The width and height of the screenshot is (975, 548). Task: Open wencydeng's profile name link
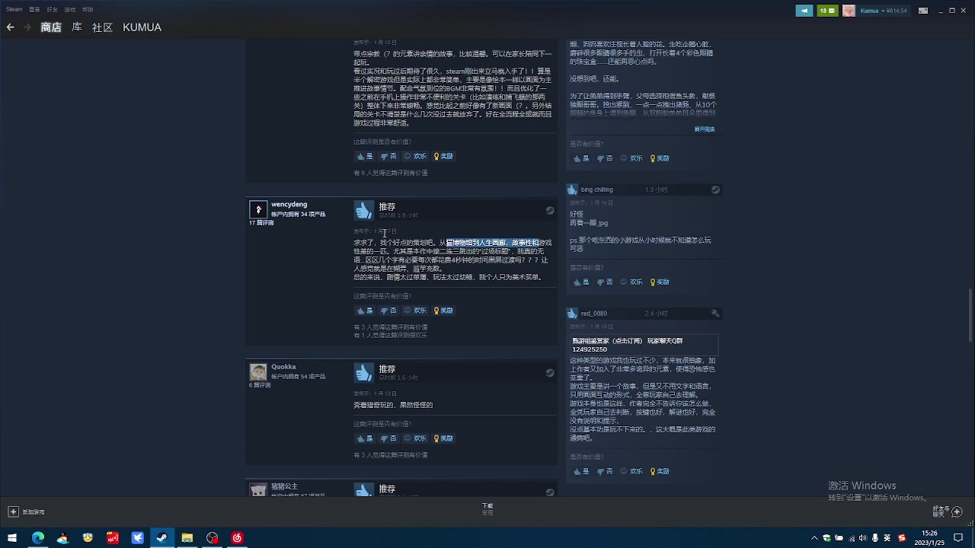pos(289,205)
